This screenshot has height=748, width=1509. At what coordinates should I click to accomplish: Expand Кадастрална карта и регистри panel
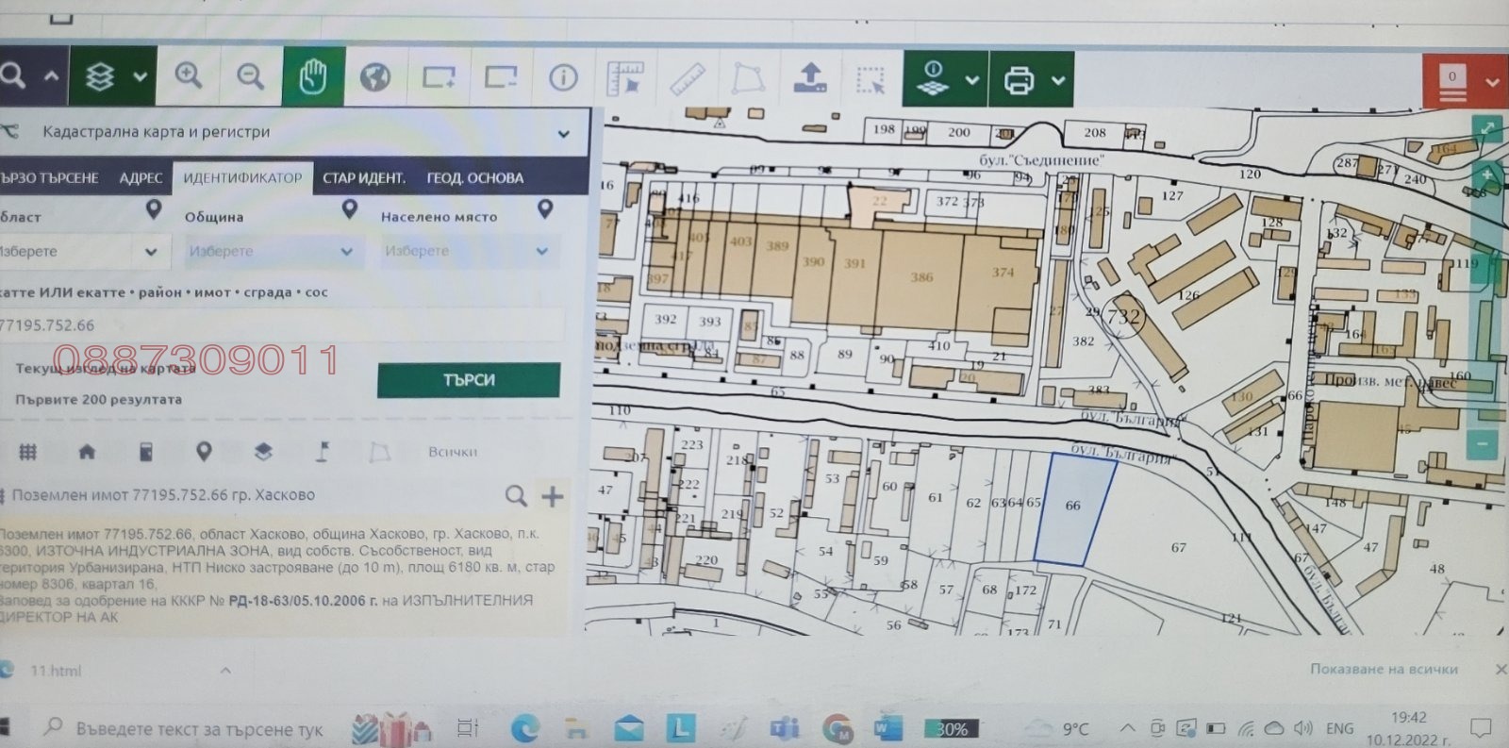tap(563, 133)
